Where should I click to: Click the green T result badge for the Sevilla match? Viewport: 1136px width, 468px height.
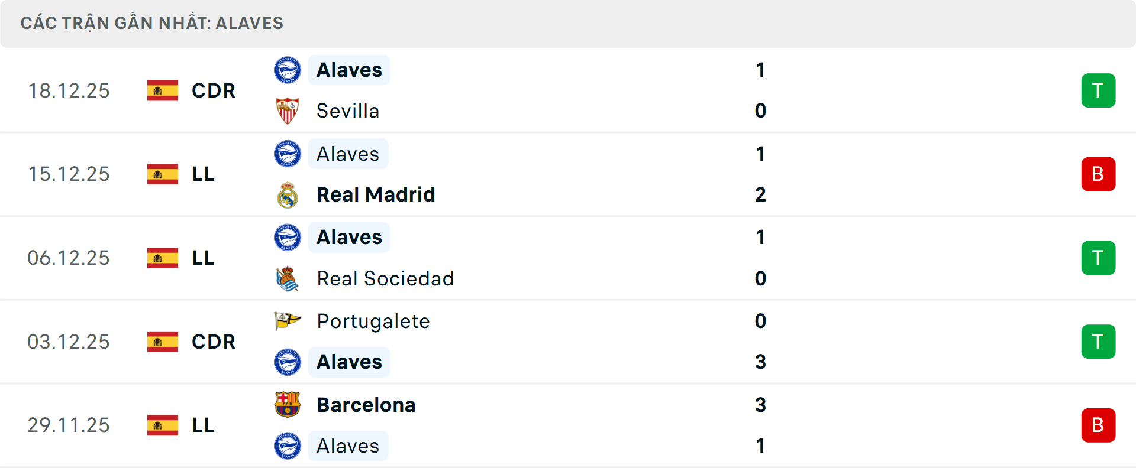pos(1099,90)
